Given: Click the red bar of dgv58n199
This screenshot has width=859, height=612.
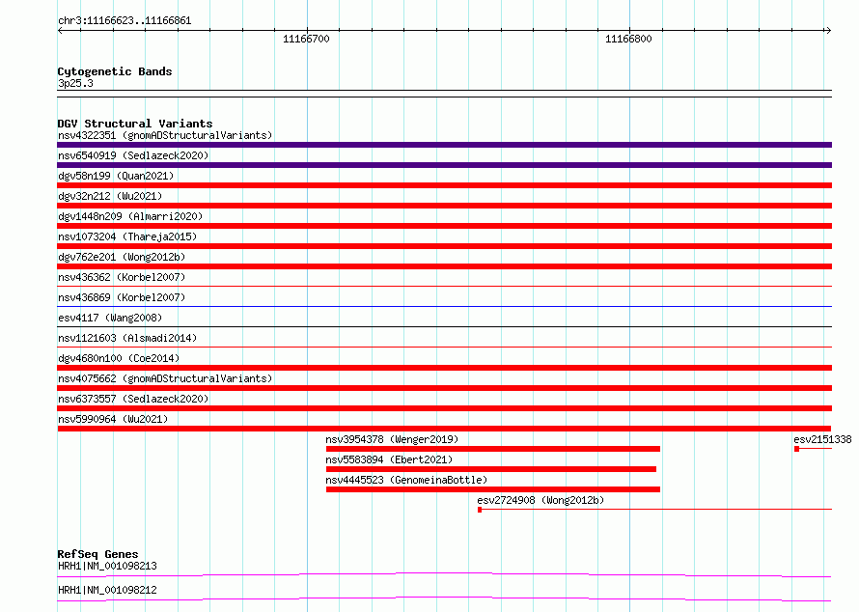Looking at the screenshot, I should pyautogui.click(x=444, y=185).
